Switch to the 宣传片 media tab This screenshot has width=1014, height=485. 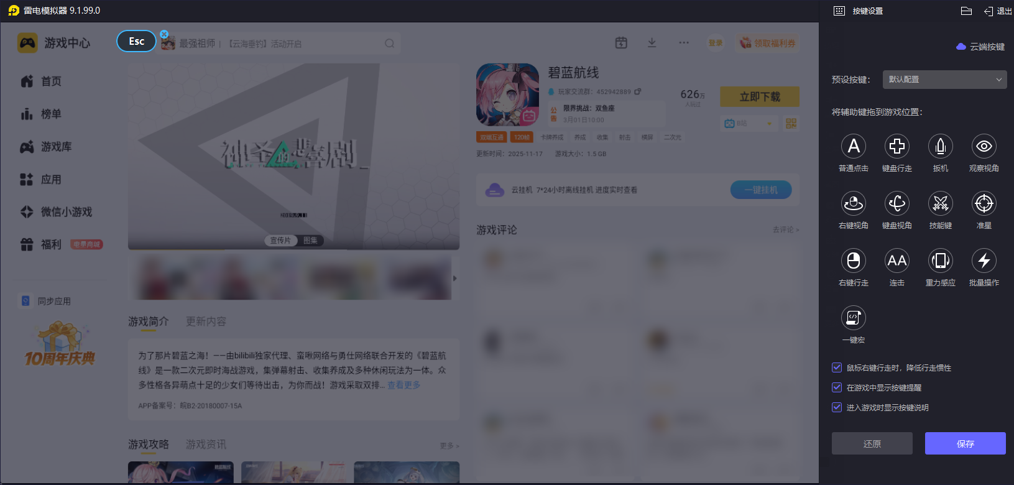[x=280, y=241]
